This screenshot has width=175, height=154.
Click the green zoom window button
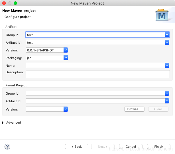tap(15, 3)
